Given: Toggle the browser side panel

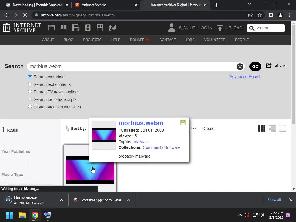Looking at the screenshot, I should coord(271,15).
